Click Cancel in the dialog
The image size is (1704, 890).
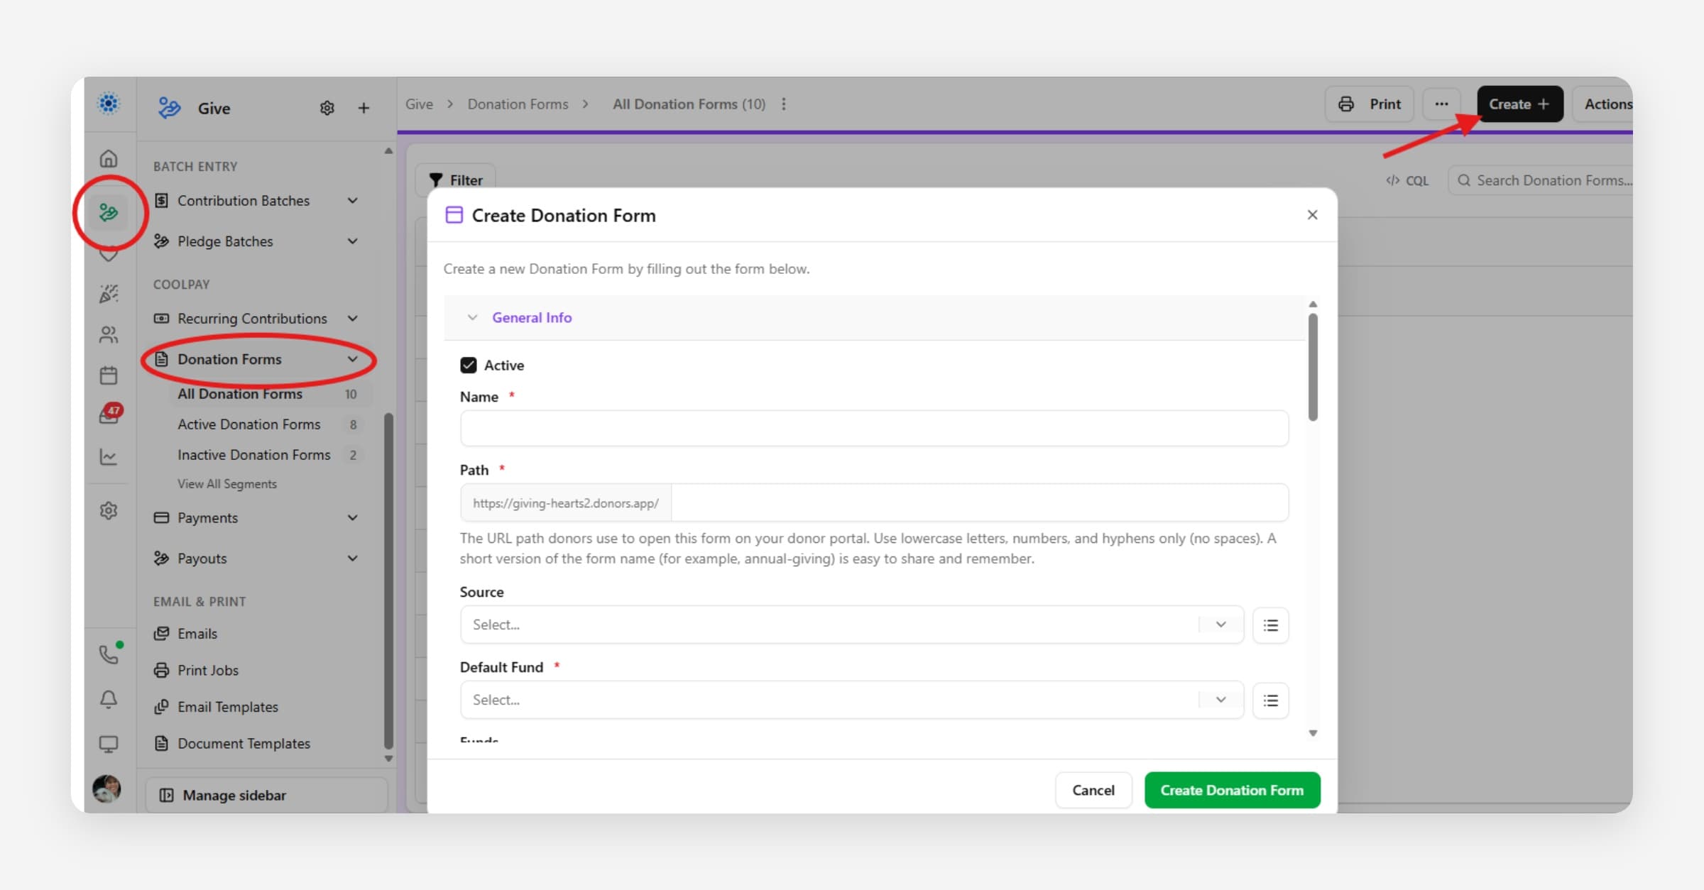click(x=1093, y=790)
